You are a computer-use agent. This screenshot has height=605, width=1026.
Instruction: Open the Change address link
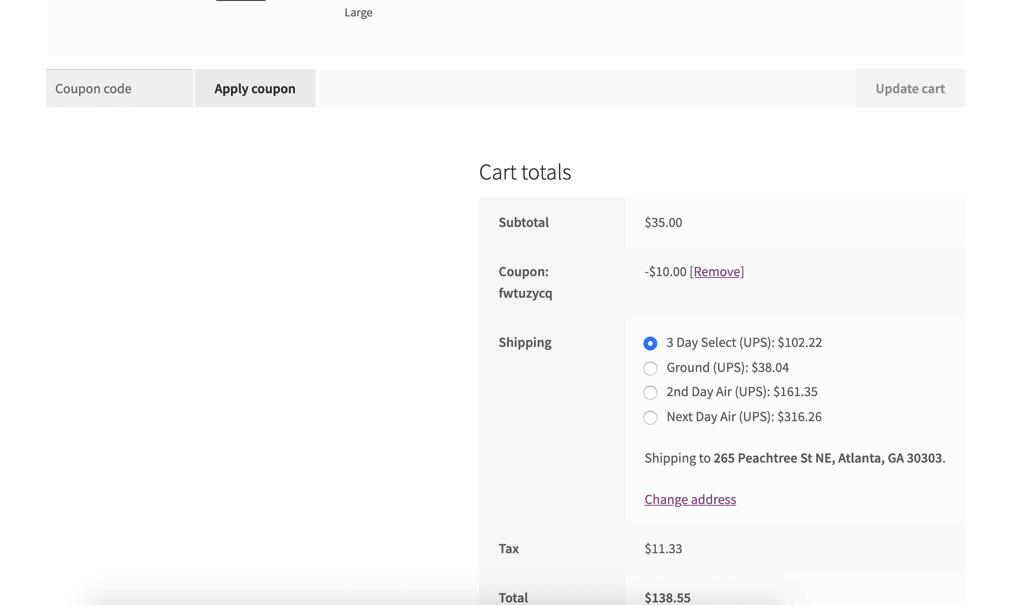(x=690, y=499)
